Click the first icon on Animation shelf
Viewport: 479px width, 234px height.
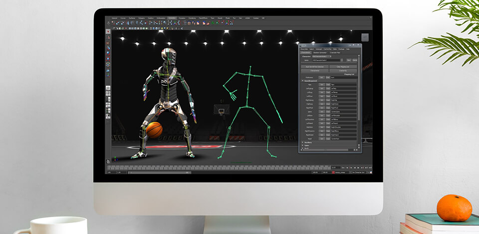[113, 22]
